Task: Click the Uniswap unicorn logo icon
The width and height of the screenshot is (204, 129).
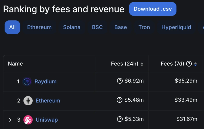Action: [28, 120]
